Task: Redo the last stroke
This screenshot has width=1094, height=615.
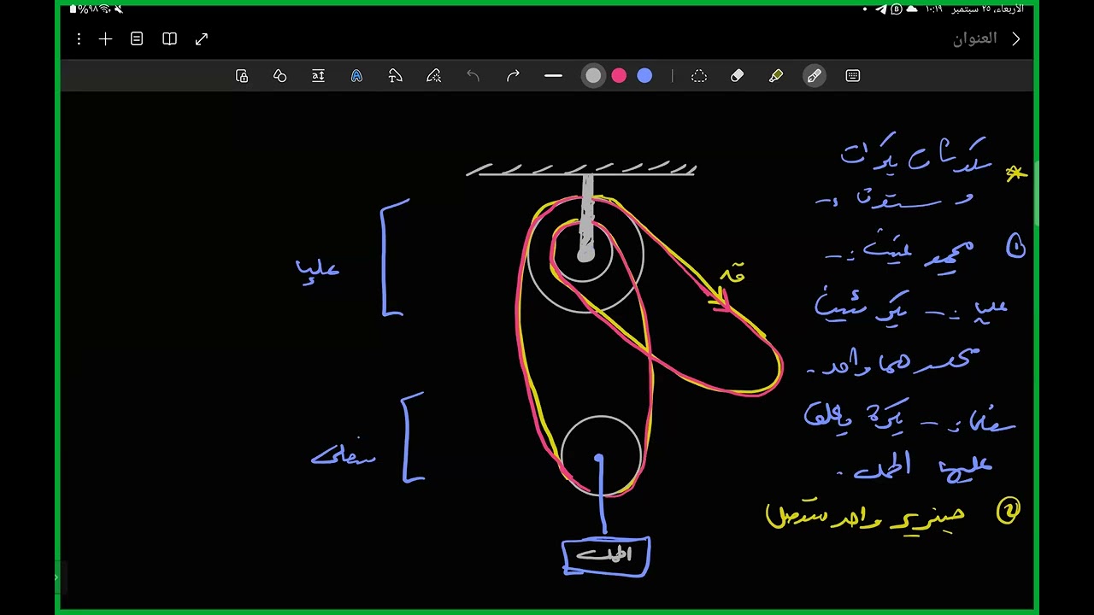Action: 513,76
